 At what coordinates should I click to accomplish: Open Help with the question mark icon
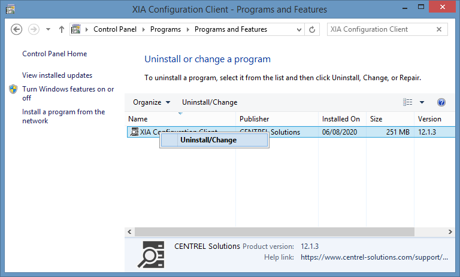pos(441,102)
